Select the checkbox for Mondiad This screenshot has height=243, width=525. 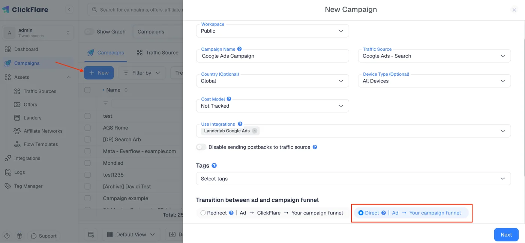[x=87, y=163]
